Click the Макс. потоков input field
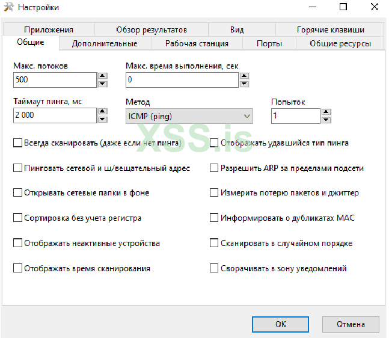The image size is (389, 338). coord(55,80)
